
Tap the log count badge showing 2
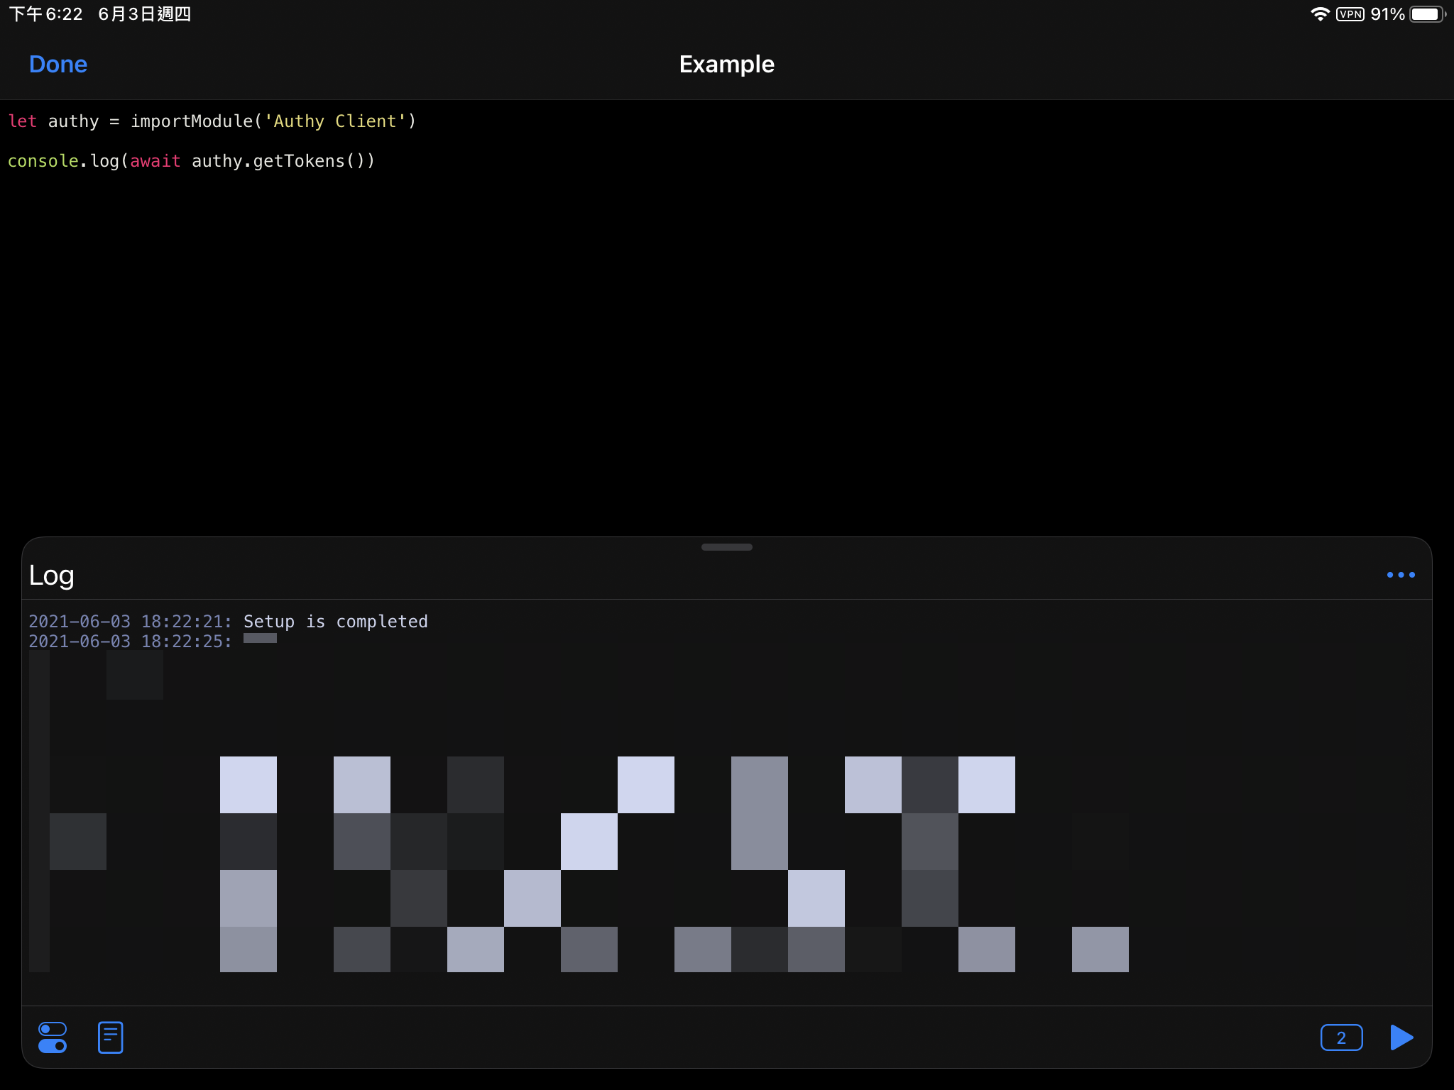pos(1341,1037)
